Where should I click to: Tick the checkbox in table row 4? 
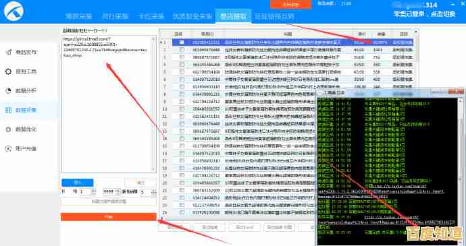182,65
